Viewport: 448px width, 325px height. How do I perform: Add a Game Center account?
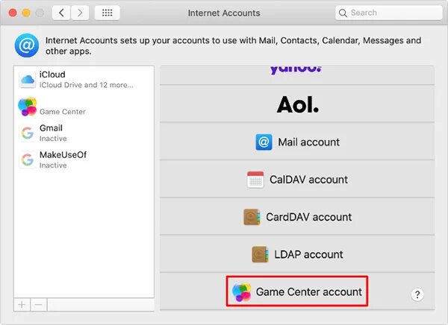click(297, 291)
